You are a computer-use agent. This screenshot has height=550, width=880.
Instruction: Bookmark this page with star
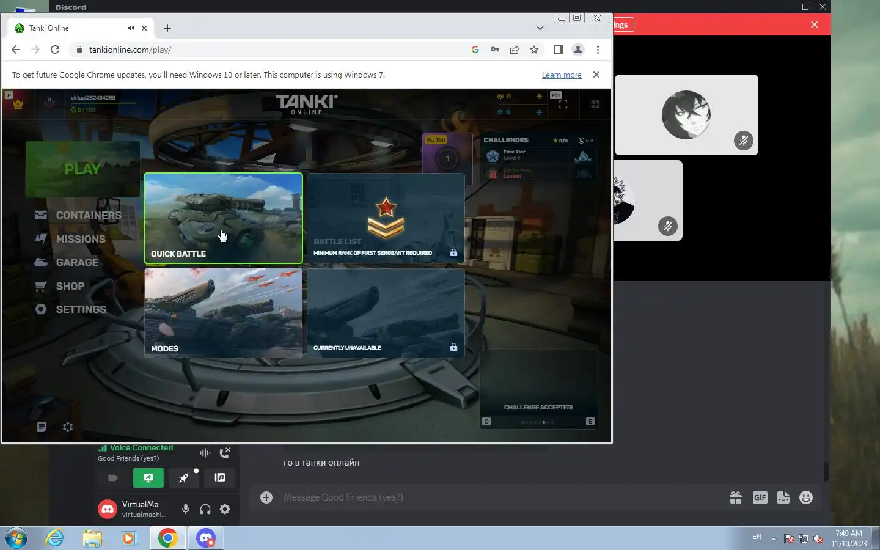tap(534, 50)
